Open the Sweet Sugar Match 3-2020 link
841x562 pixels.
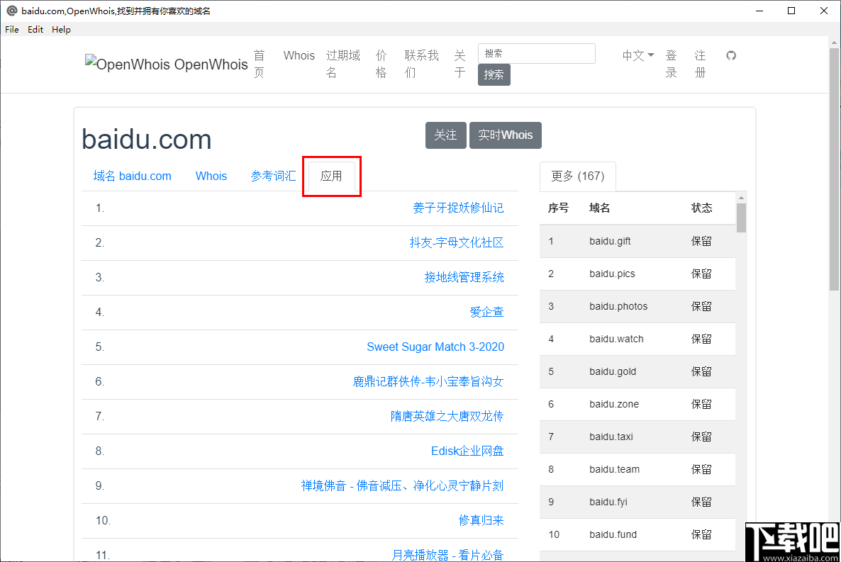pos(435,347)
